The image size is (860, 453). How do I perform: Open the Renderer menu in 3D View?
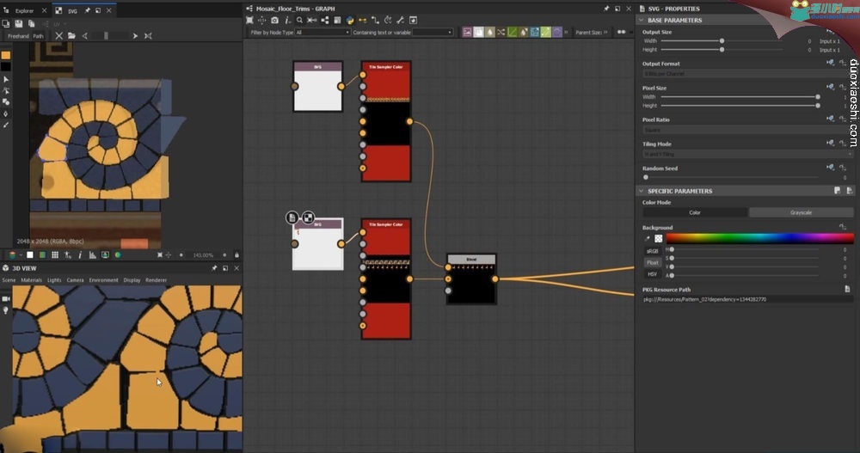[157, 280]
